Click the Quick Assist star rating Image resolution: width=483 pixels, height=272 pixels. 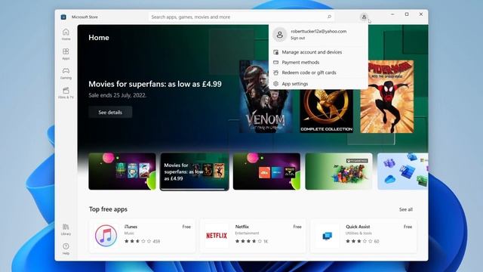(359, 241)
